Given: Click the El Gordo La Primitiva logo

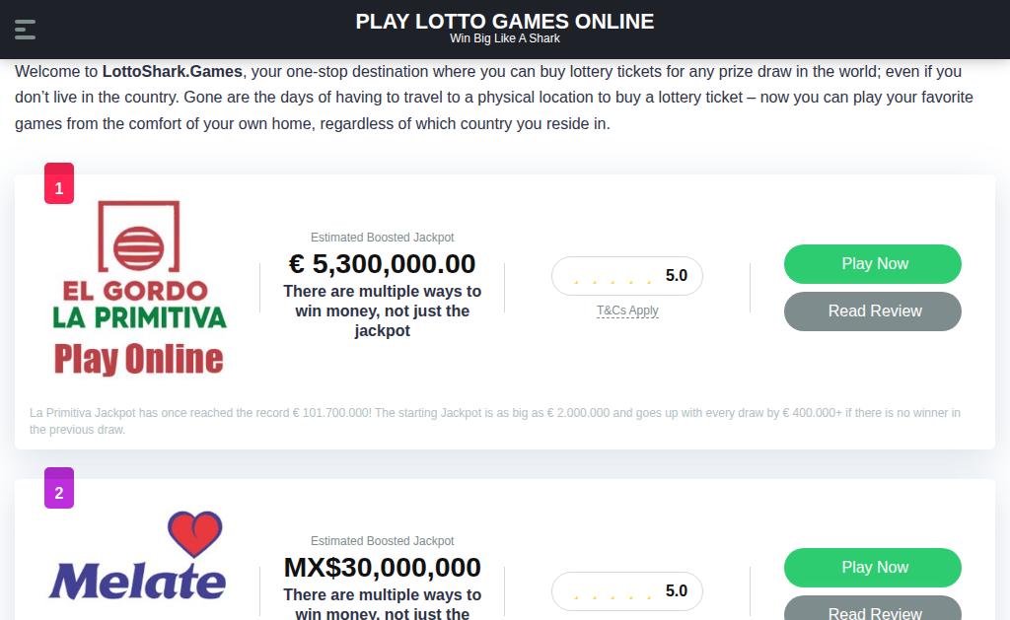Looking at the screenshot, I should tap(139, 288).
